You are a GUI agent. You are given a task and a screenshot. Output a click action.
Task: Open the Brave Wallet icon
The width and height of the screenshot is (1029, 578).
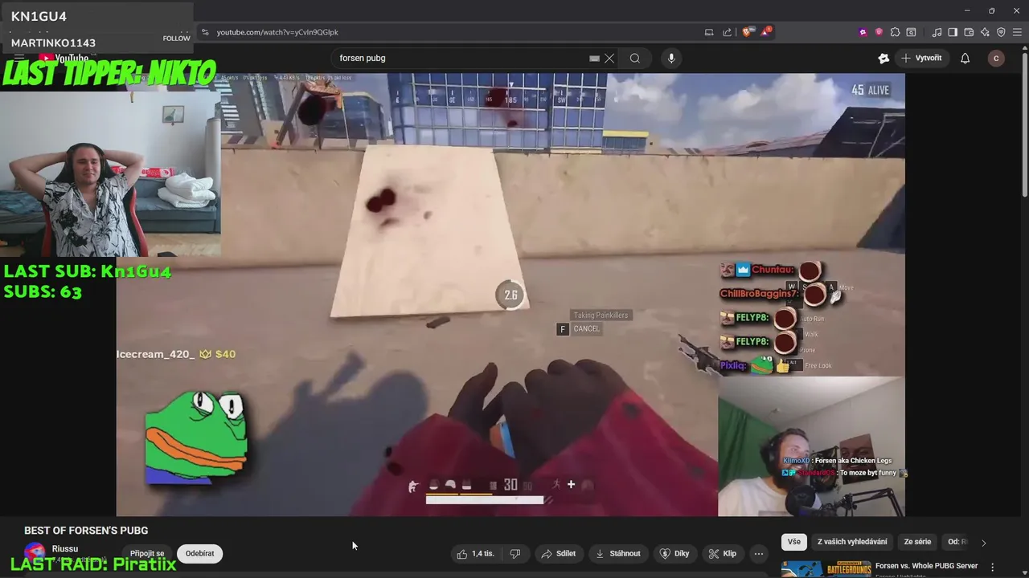click(x=969, y=32)
